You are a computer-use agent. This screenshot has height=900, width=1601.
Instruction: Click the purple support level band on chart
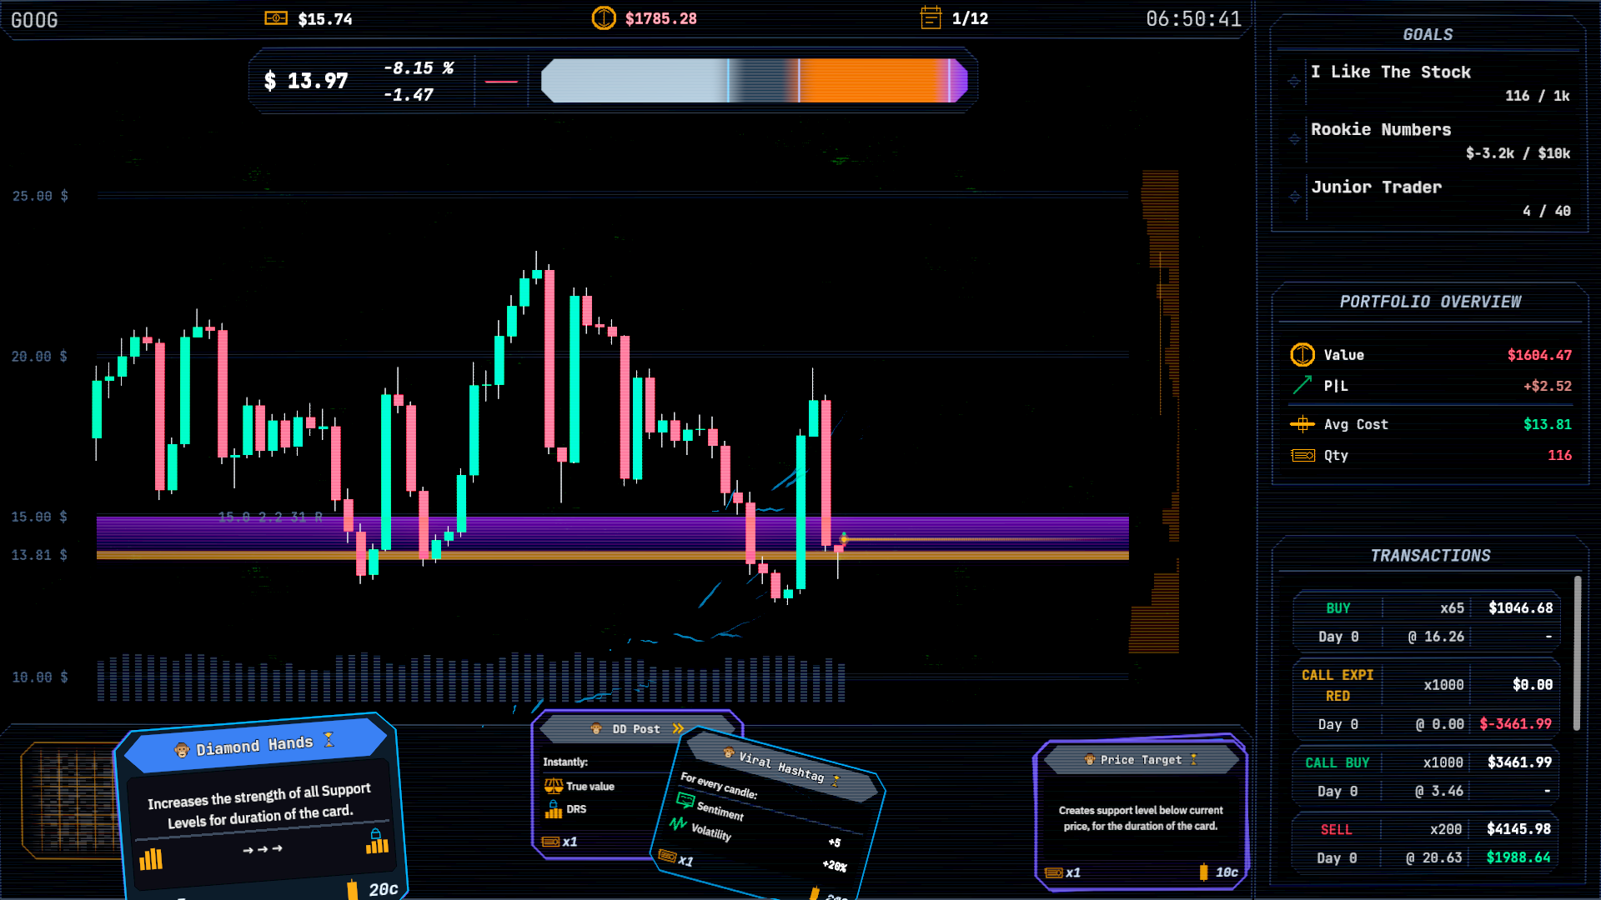pos(613,533)
